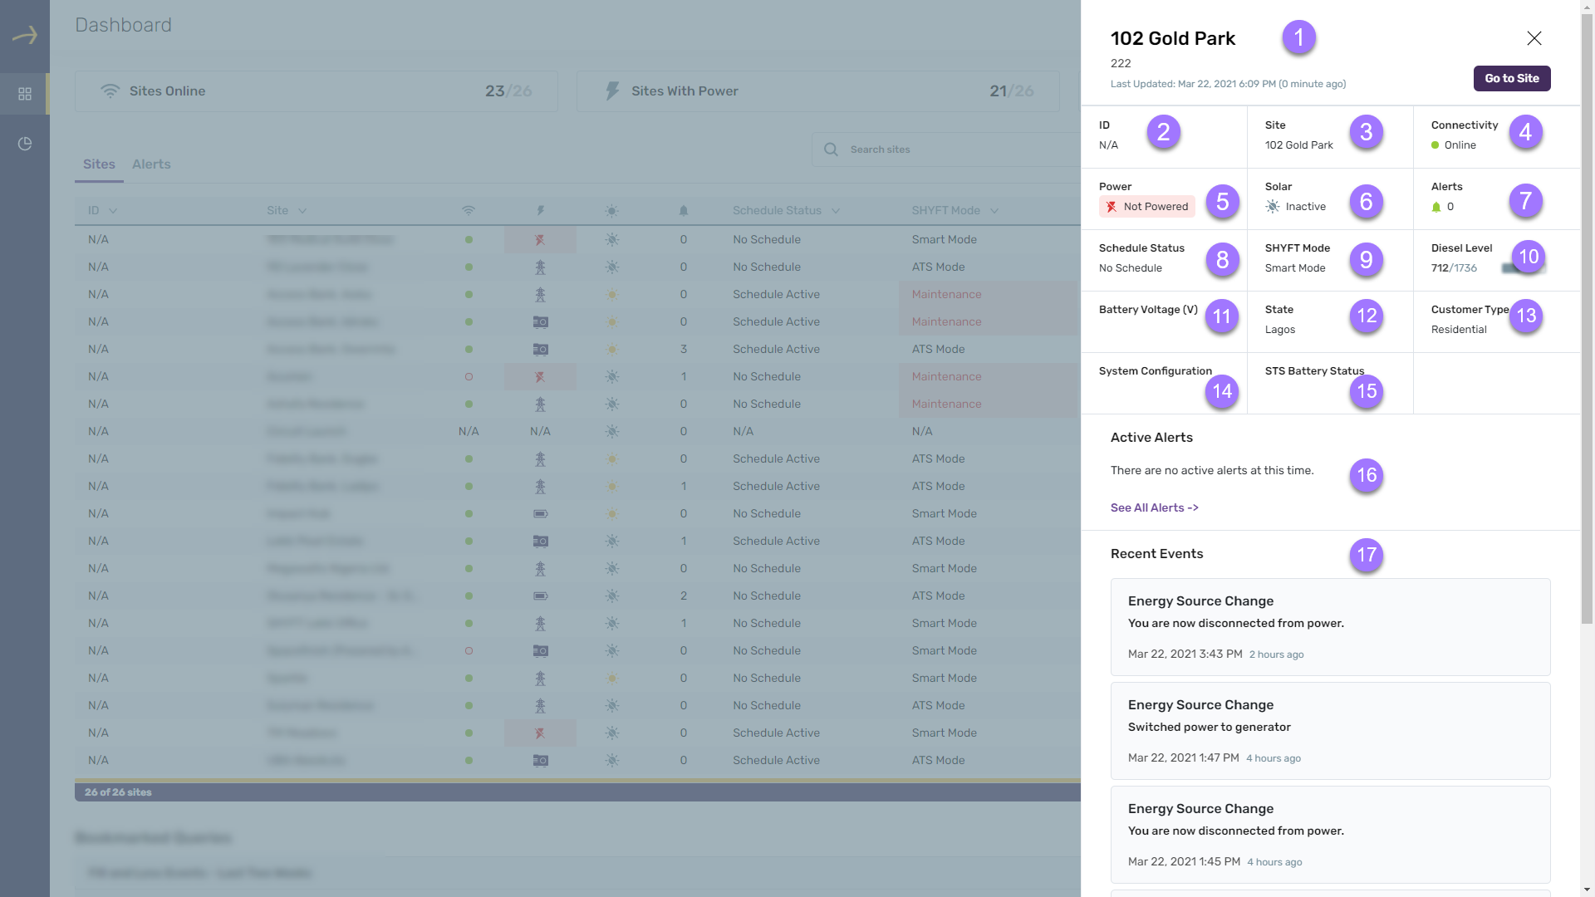Viewport: 1595px width, 897px height.
Task: Click the Diesel Level progress bar
Action: (1523, 268)
